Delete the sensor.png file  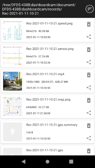[x=89, y=50]
